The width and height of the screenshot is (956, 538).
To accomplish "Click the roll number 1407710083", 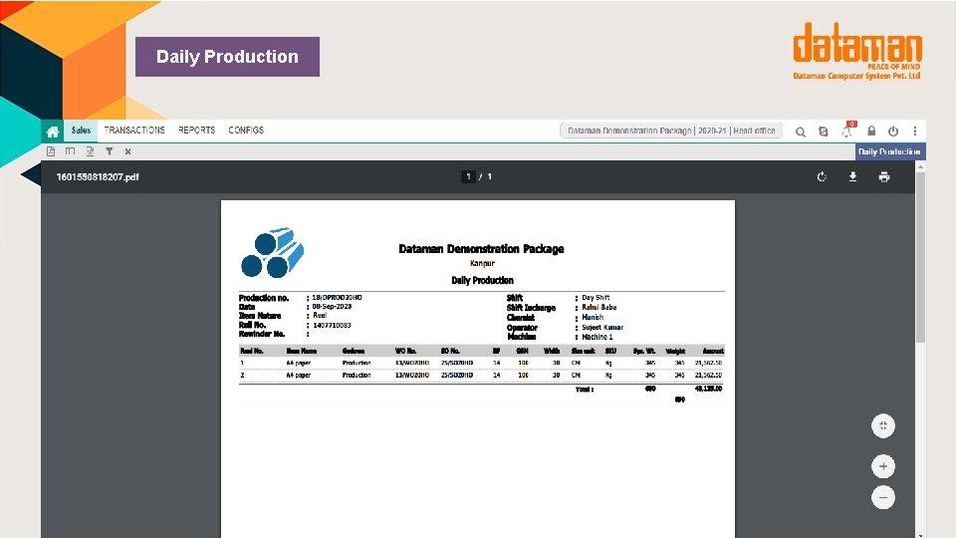I will (x=332, y=325).
